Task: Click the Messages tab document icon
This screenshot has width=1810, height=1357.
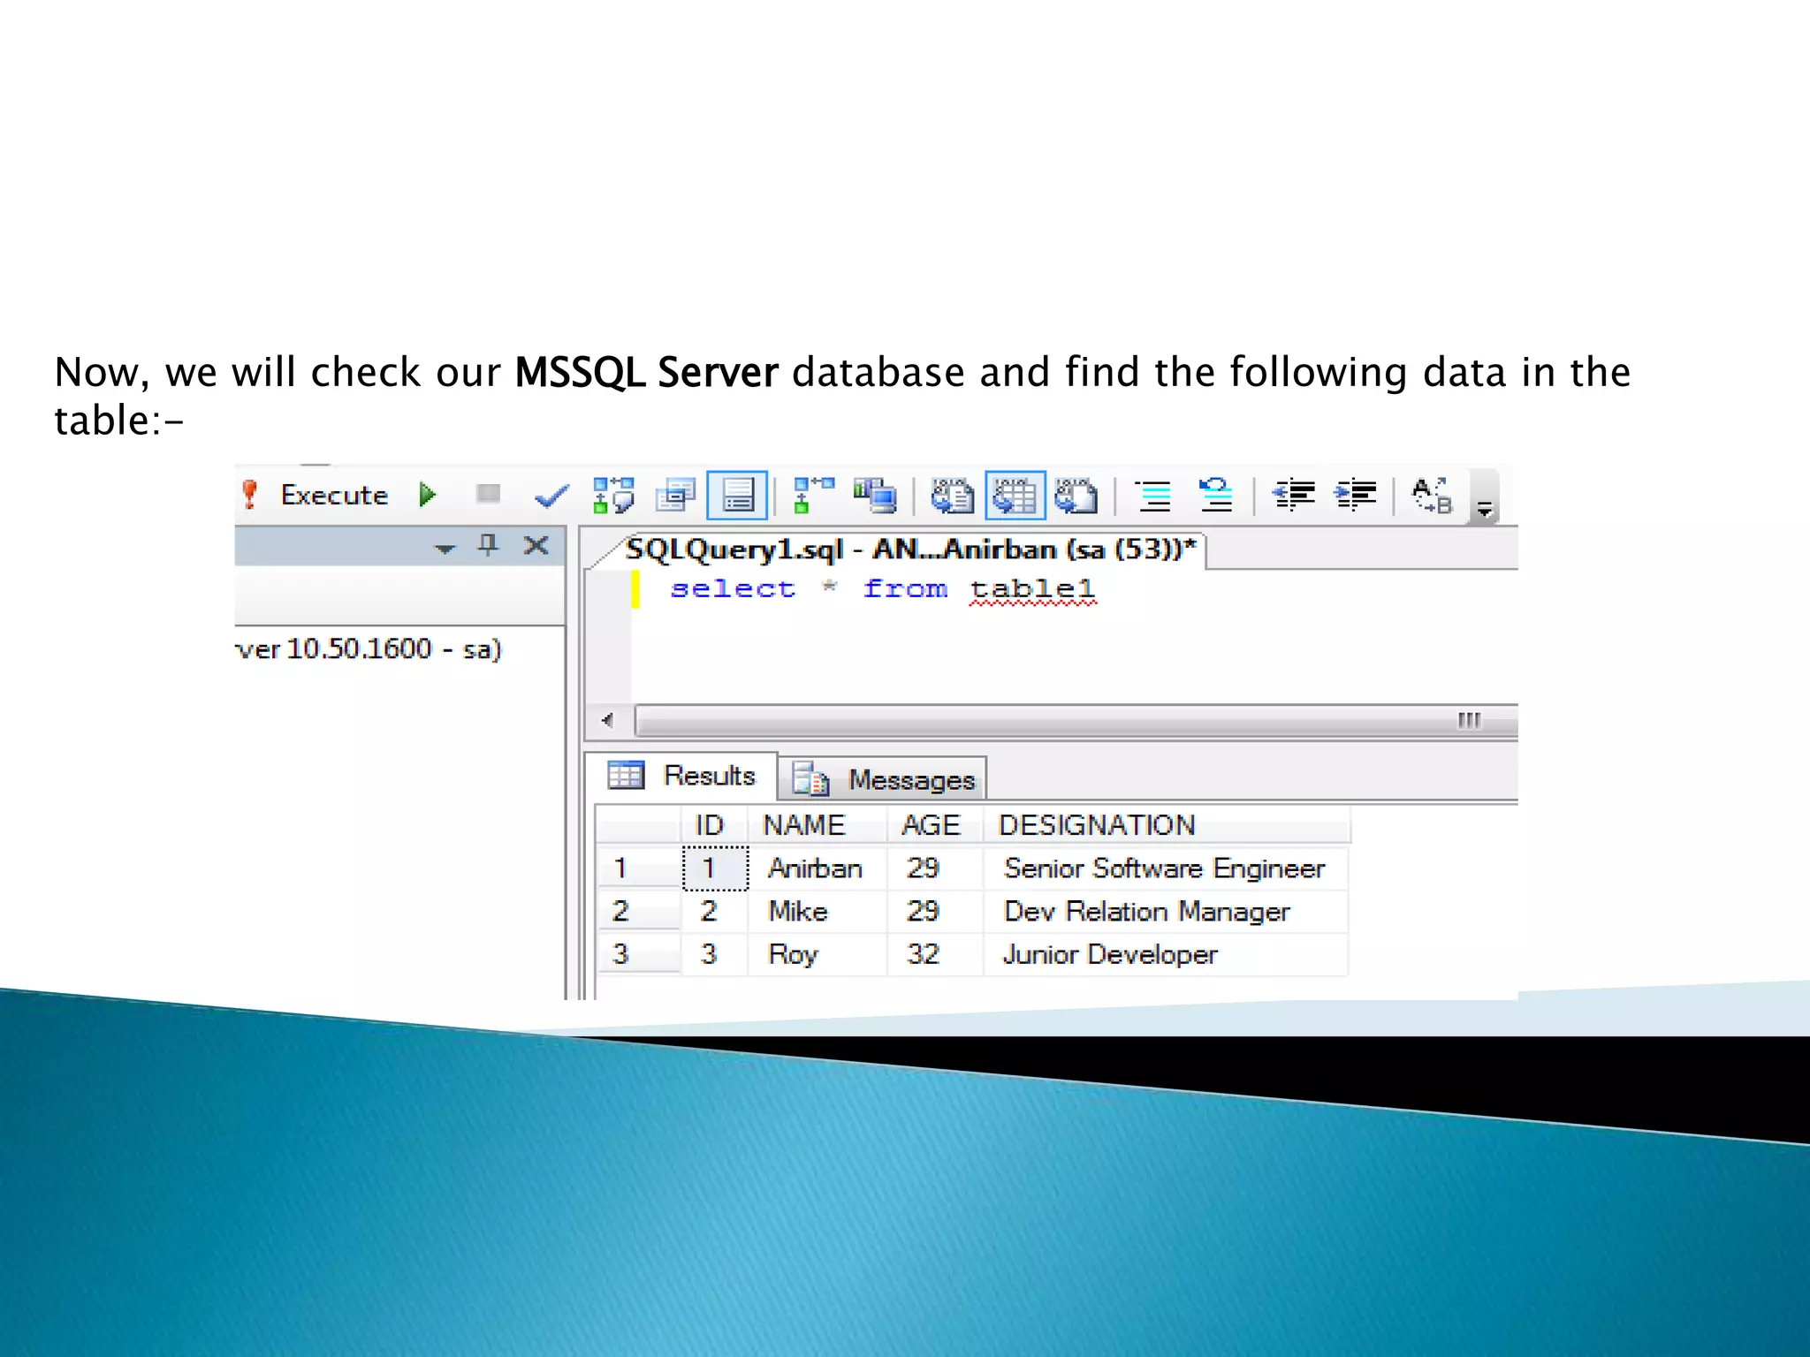Action: coord(810,779)
